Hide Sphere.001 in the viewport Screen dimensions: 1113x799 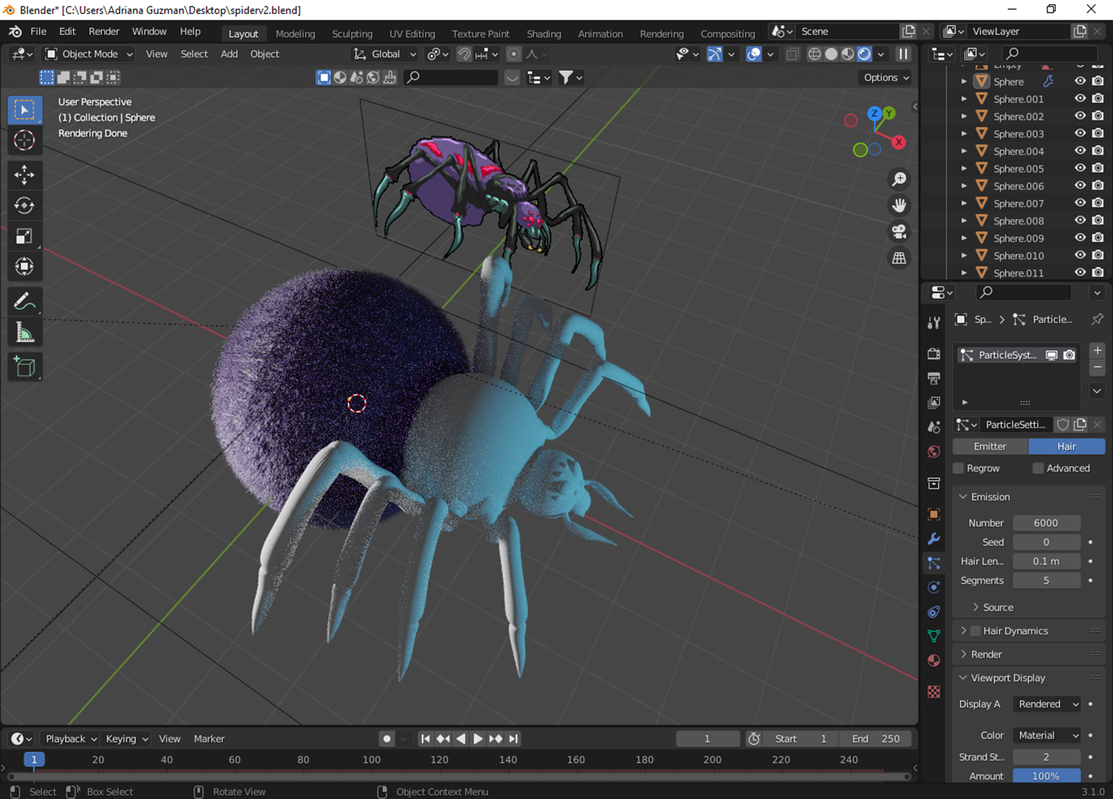[x=1080, y=99]
